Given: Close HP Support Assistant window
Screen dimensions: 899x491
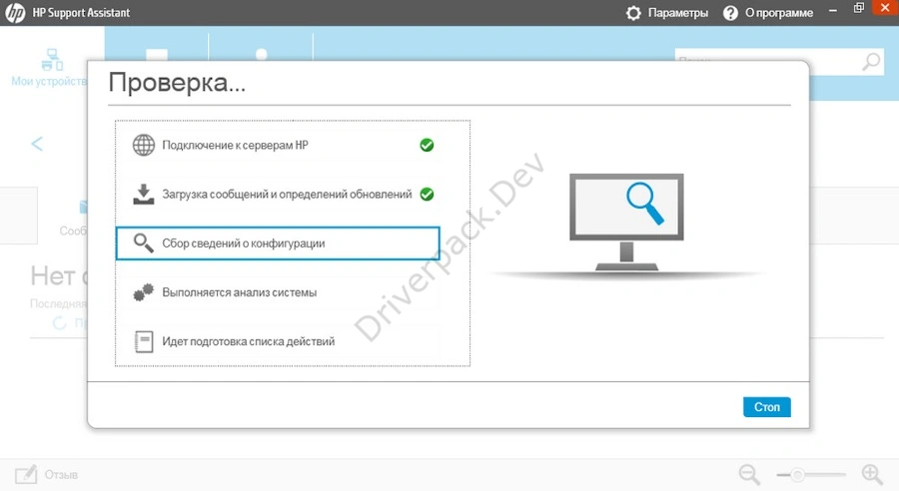Looking at the screenshot, I should (885, 7).
